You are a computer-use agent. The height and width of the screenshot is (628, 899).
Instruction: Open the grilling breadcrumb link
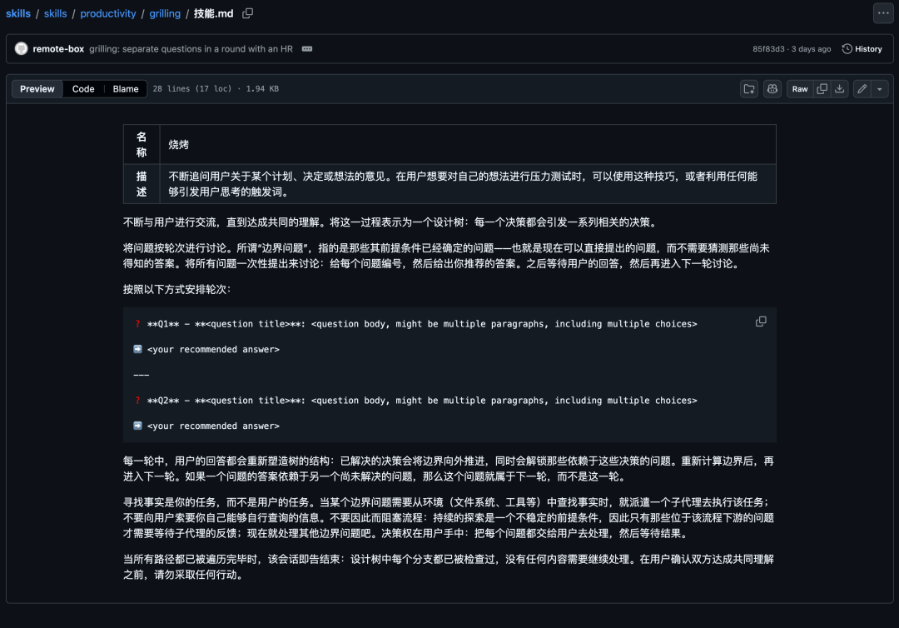165,13
